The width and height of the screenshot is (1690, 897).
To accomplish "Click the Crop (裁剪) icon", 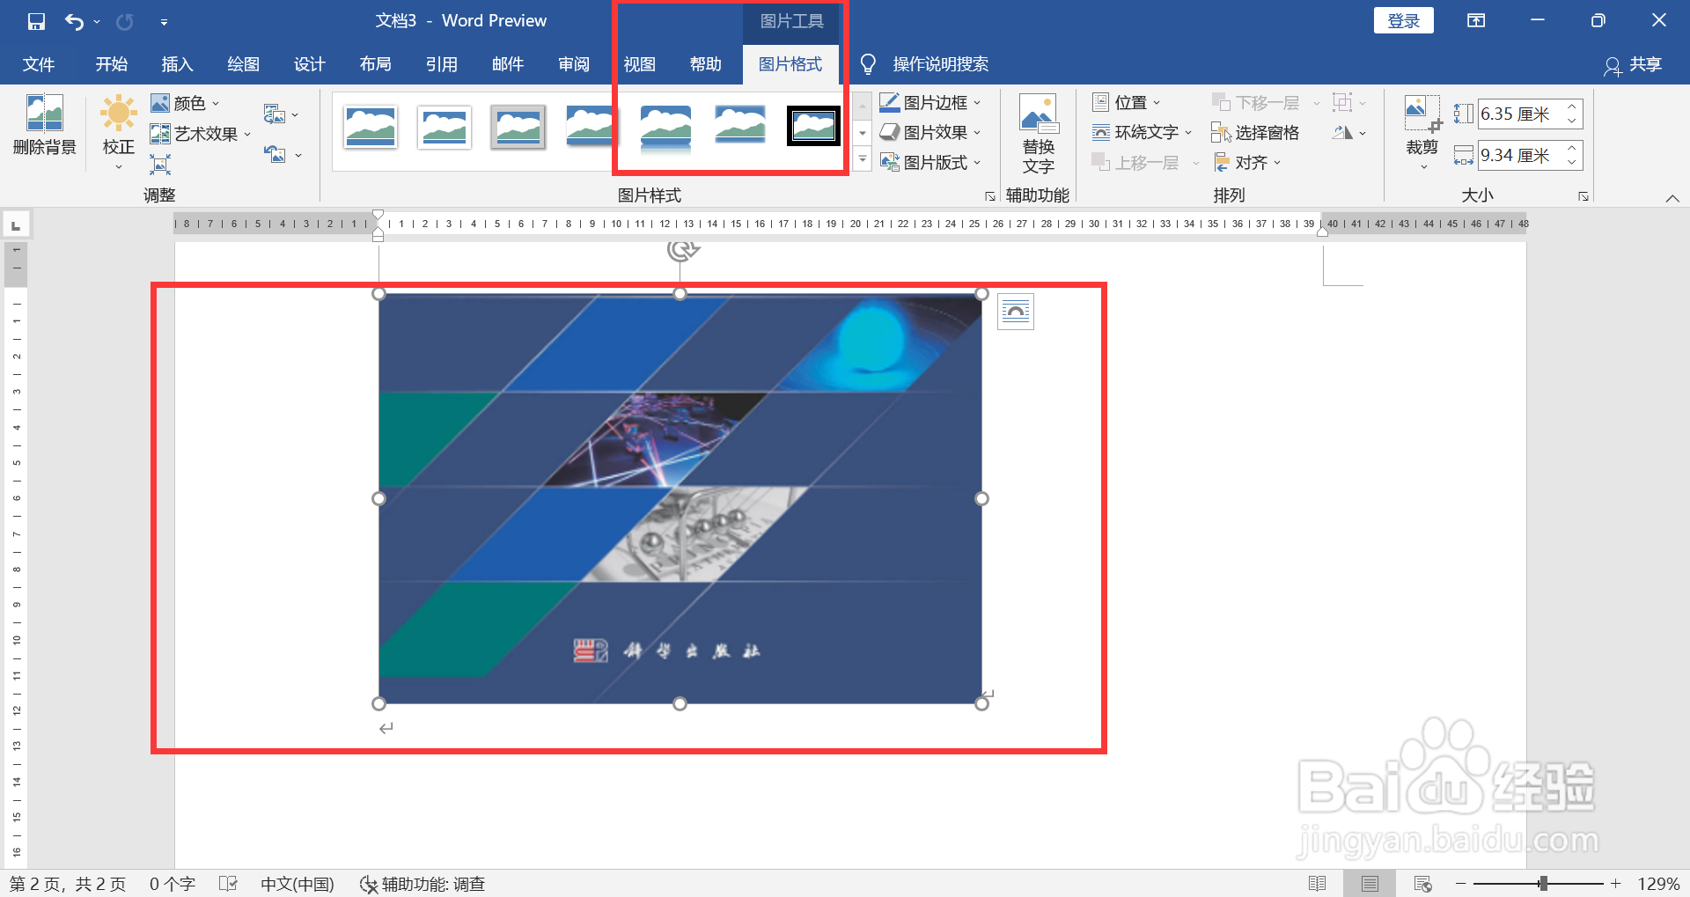I will coord(1422,113).
